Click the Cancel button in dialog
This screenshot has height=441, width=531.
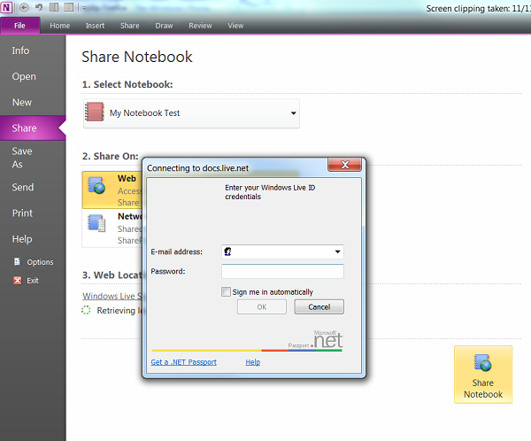[319, 306]
